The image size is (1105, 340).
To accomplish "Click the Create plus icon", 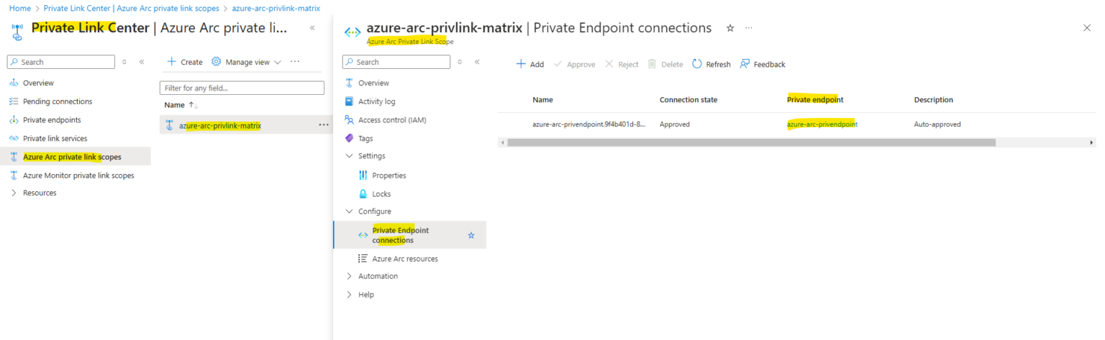I will 172,62.
